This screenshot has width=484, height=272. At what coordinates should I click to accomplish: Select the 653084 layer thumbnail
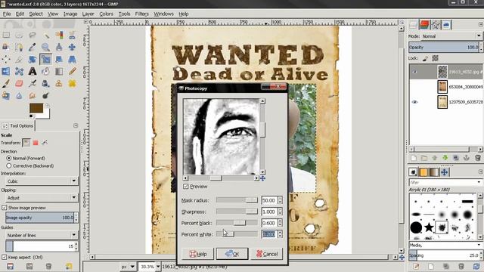tap(442, 87)
